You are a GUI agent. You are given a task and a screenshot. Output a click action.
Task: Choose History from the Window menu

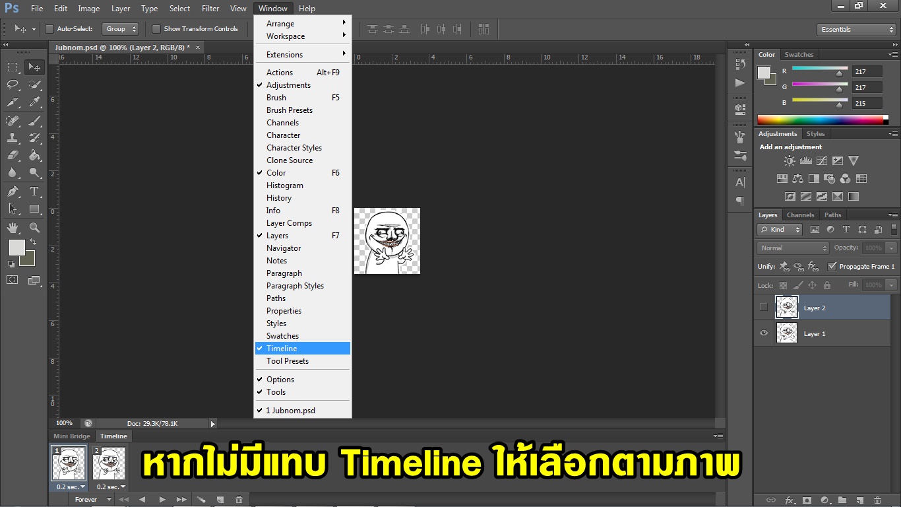click(x=303, y=198)
